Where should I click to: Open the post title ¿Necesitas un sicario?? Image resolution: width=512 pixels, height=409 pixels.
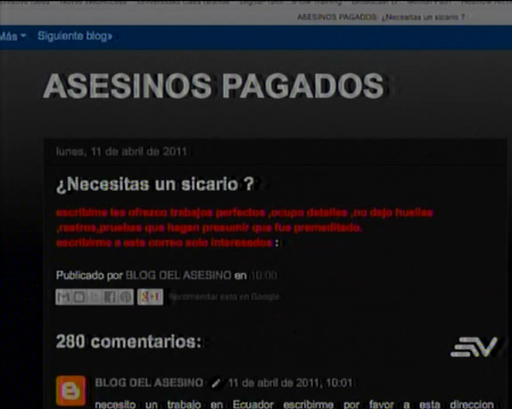coord(154,184)
